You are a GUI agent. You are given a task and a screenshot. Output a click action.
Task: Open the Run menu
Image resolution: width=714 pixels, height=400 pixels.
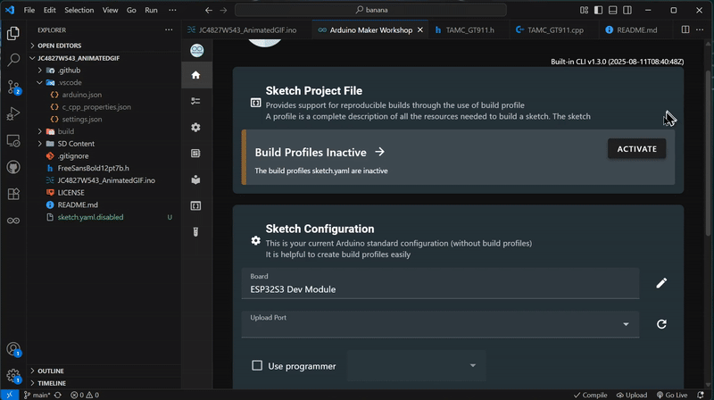[x=151, y=10]
